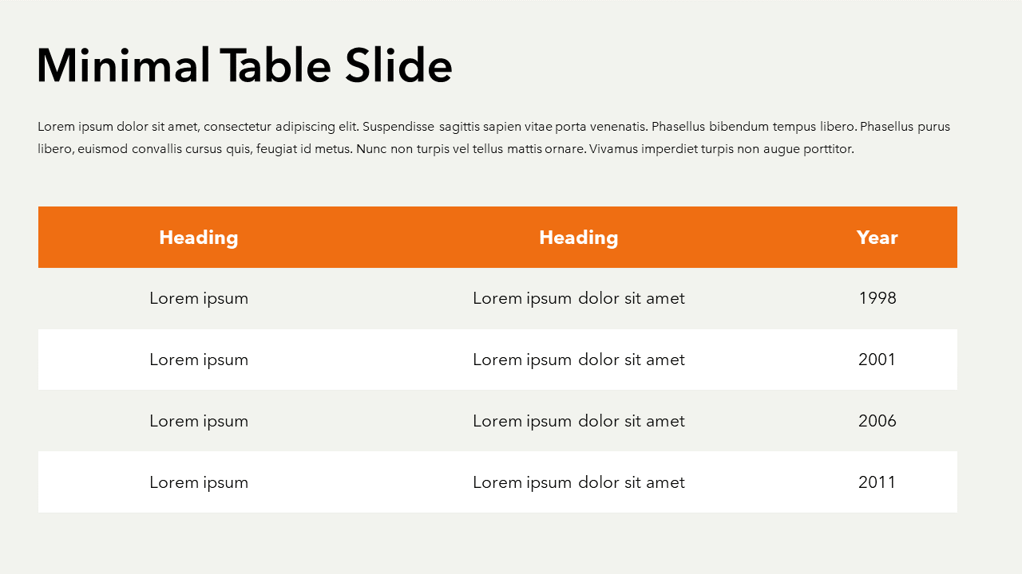Click the "2001" year cell
The height and width of the screenshot is (574, 1022).
[877, 360]
